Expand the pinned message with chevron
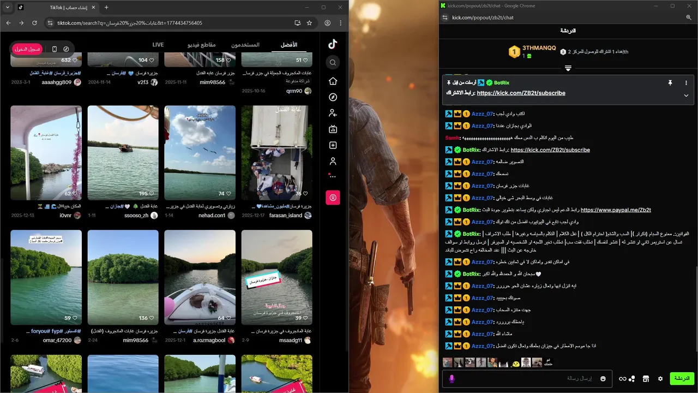This screenshot has width=698, height=393. pyautogui.click(x=686, y=96)
